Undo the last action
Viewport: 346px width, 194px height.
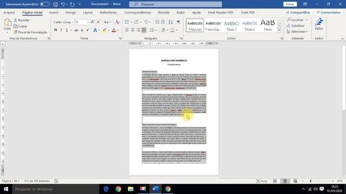(63, 4)
